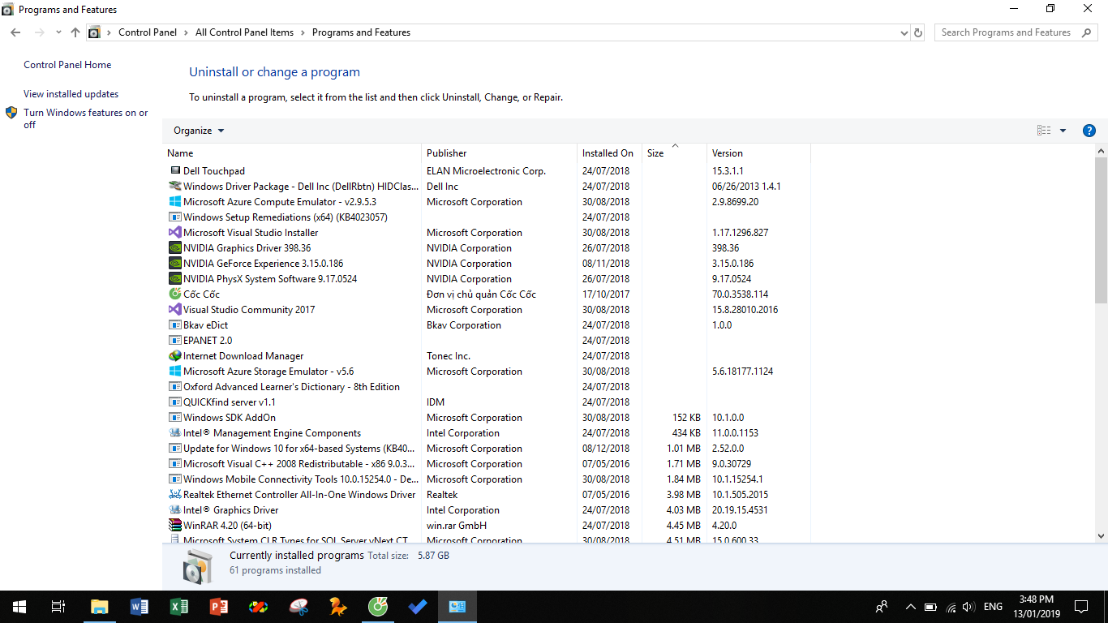Select Windows Mobile Connectivity Tools row
This screenshot has width=1108, height=623.
tap(487, 479)
